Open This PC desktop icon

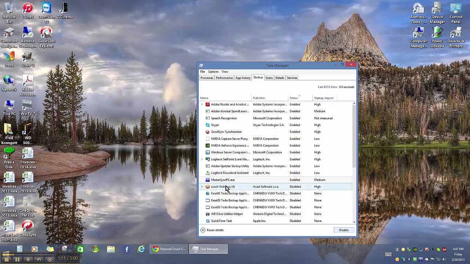pos(9,108)
